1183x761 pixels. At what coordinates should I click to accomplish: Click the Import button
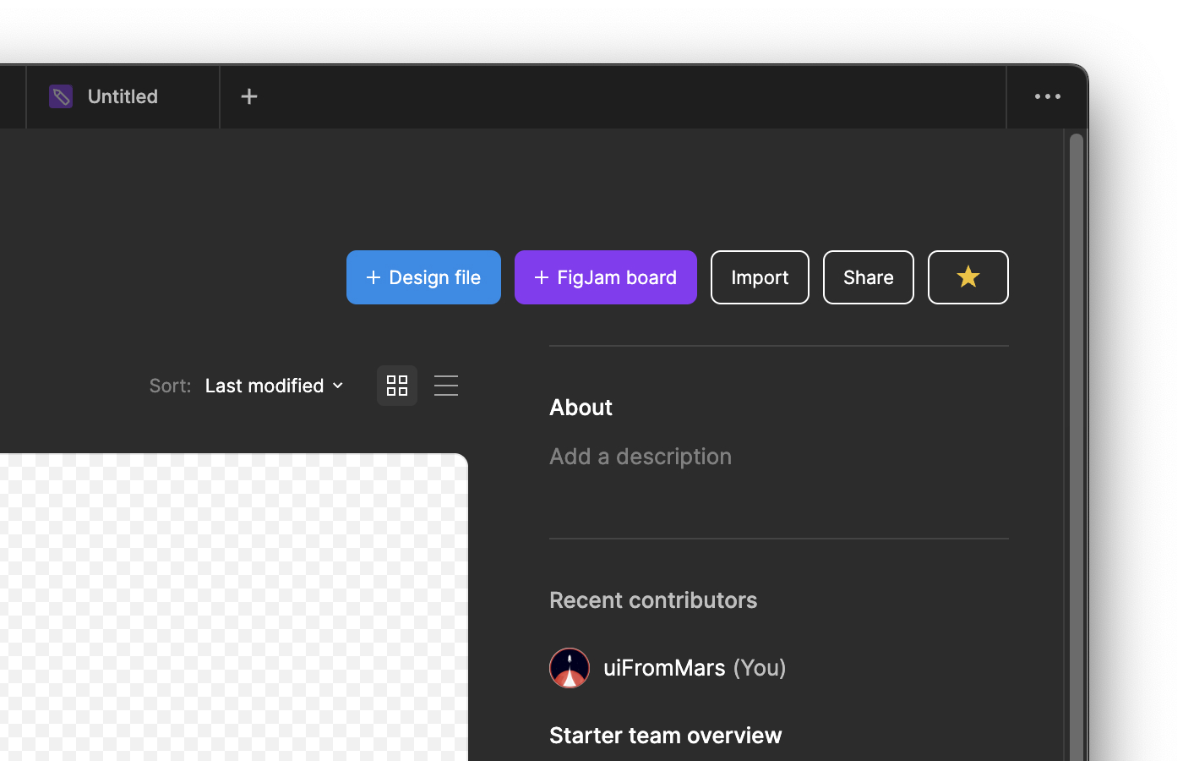pos(760,277)
